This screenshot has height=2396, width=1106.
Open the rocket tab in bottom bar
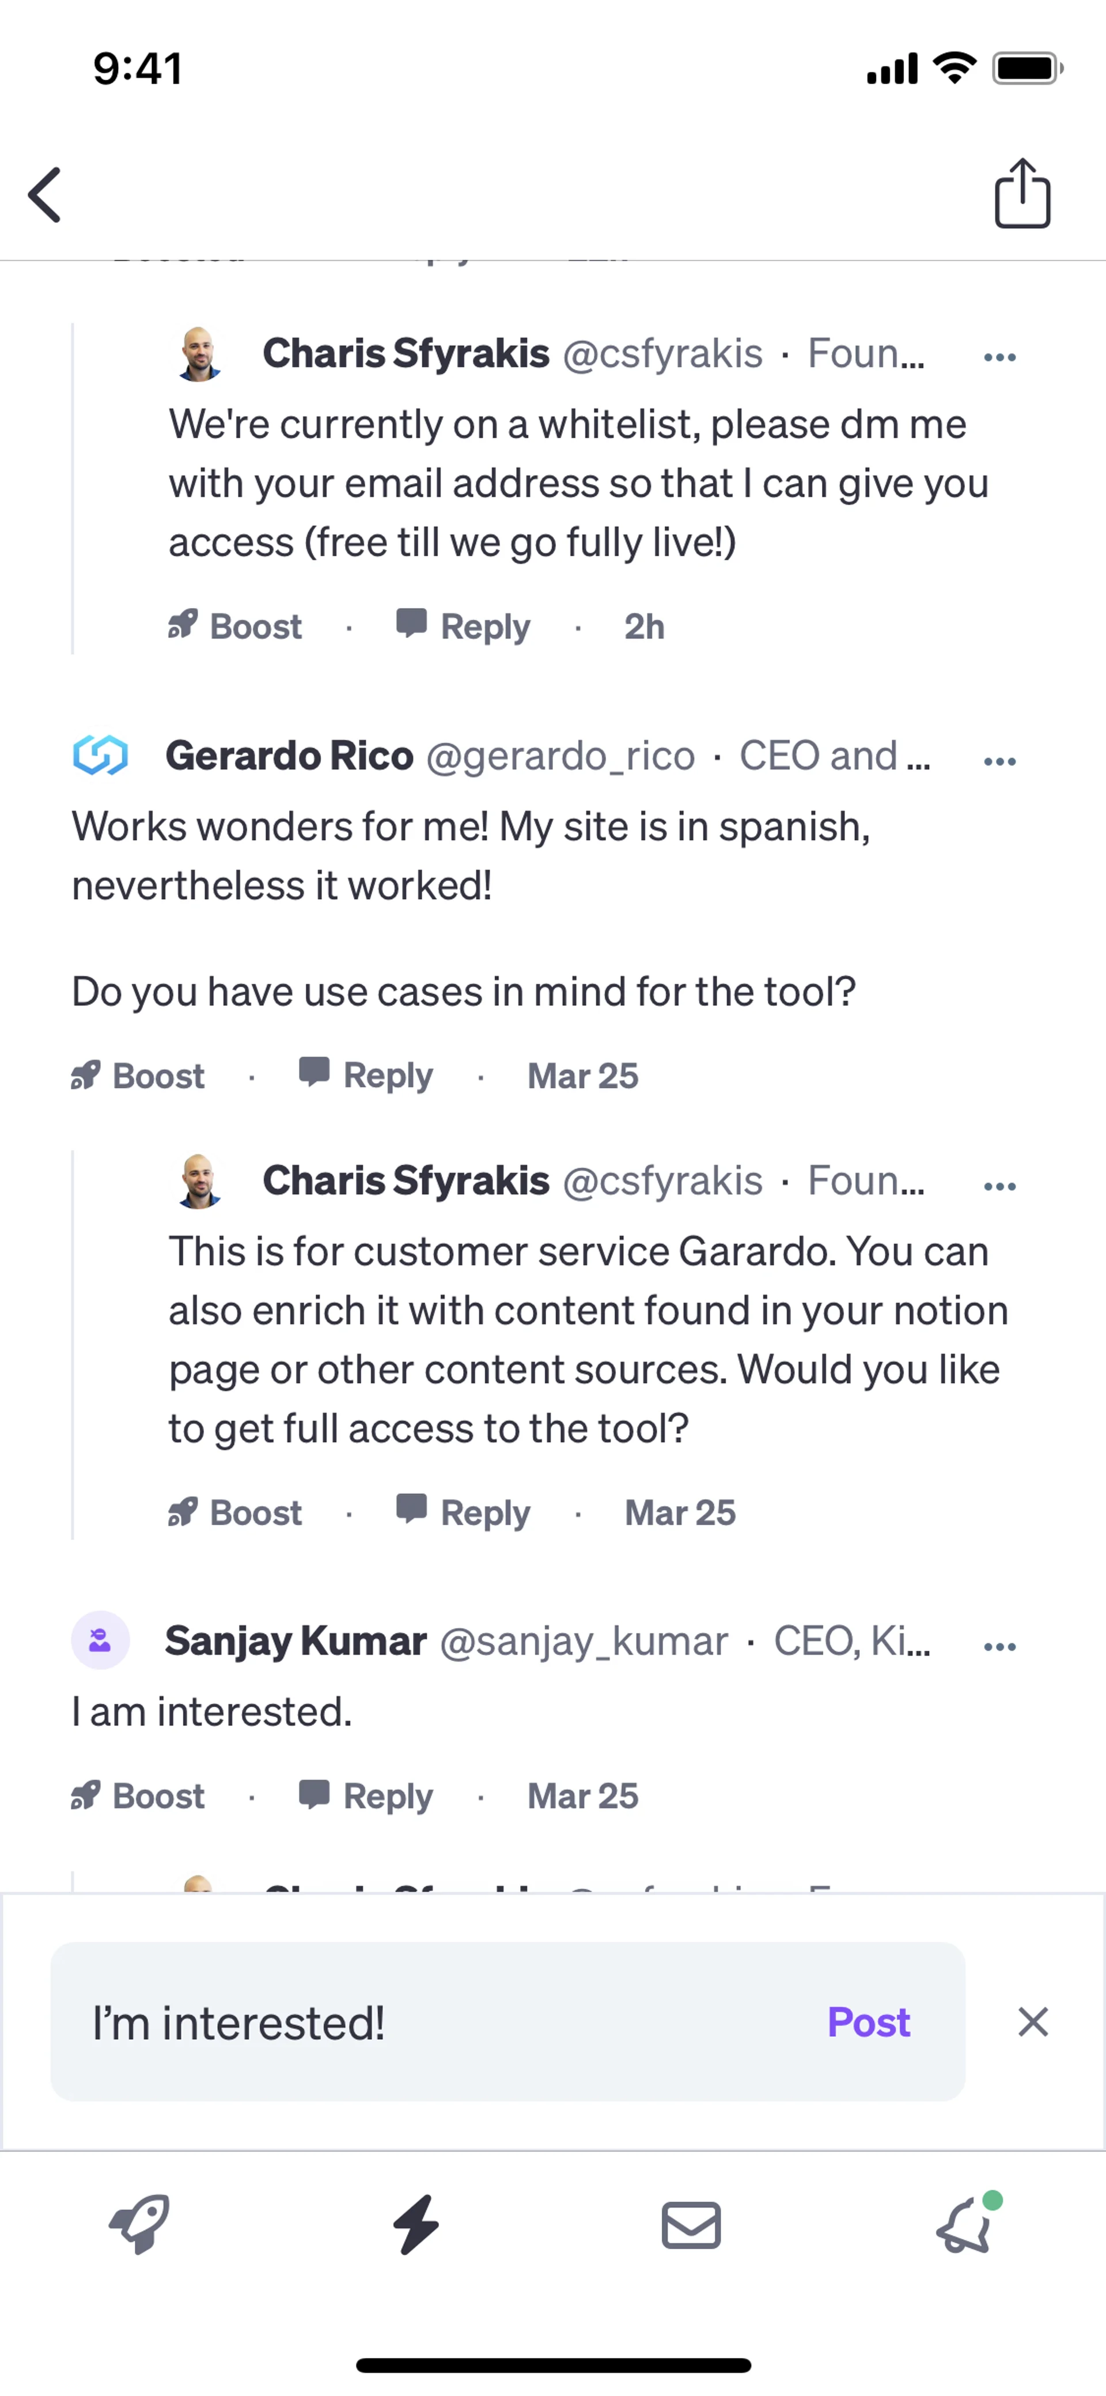(139, 2225)
